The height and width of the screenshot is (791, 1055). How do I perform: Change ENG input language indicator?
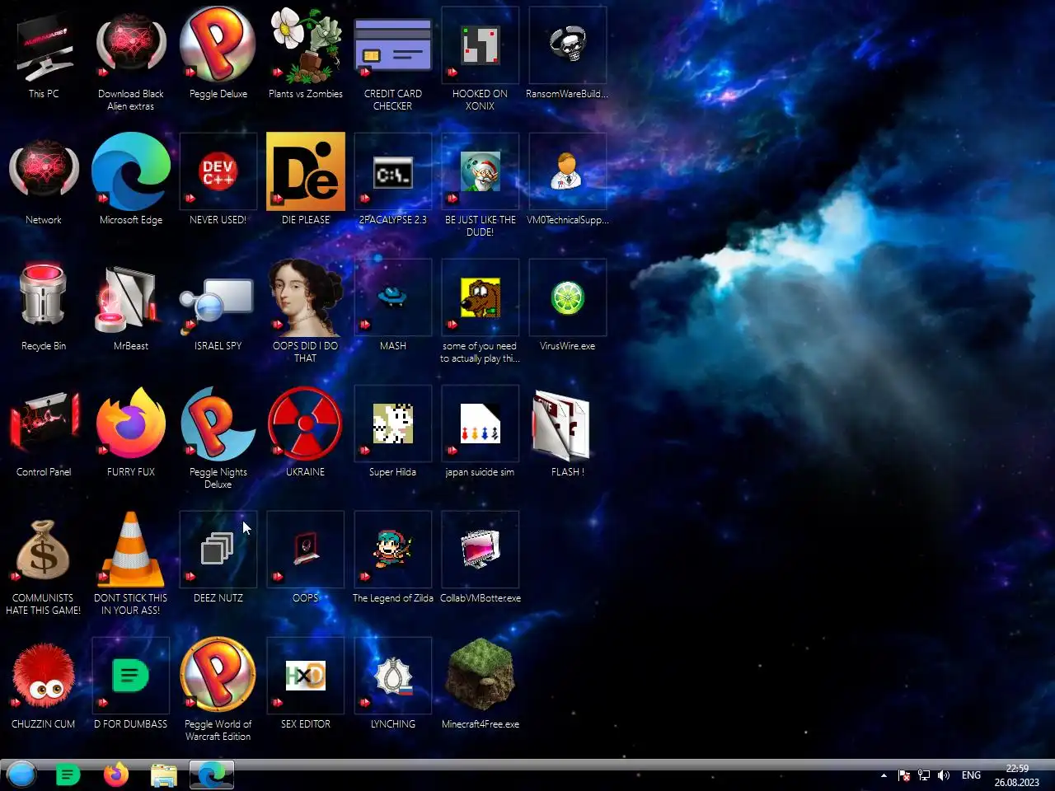pos(972,775)
